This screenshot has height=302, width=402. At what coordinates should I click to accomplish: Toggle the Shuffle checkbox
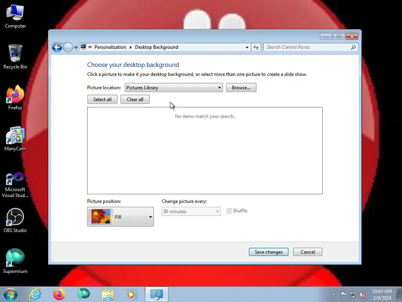[x=229, y=211]
